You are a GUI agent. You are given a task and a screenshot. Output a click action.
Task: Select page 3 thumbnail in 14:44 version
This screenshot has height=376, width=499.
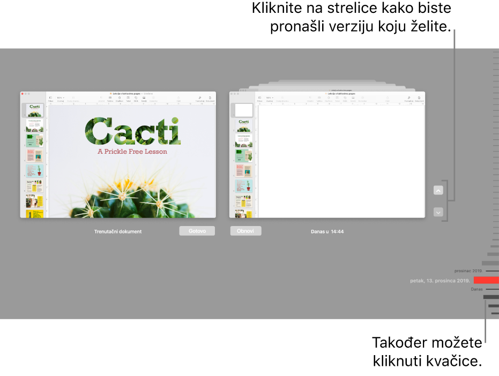(x=244, y=141)
